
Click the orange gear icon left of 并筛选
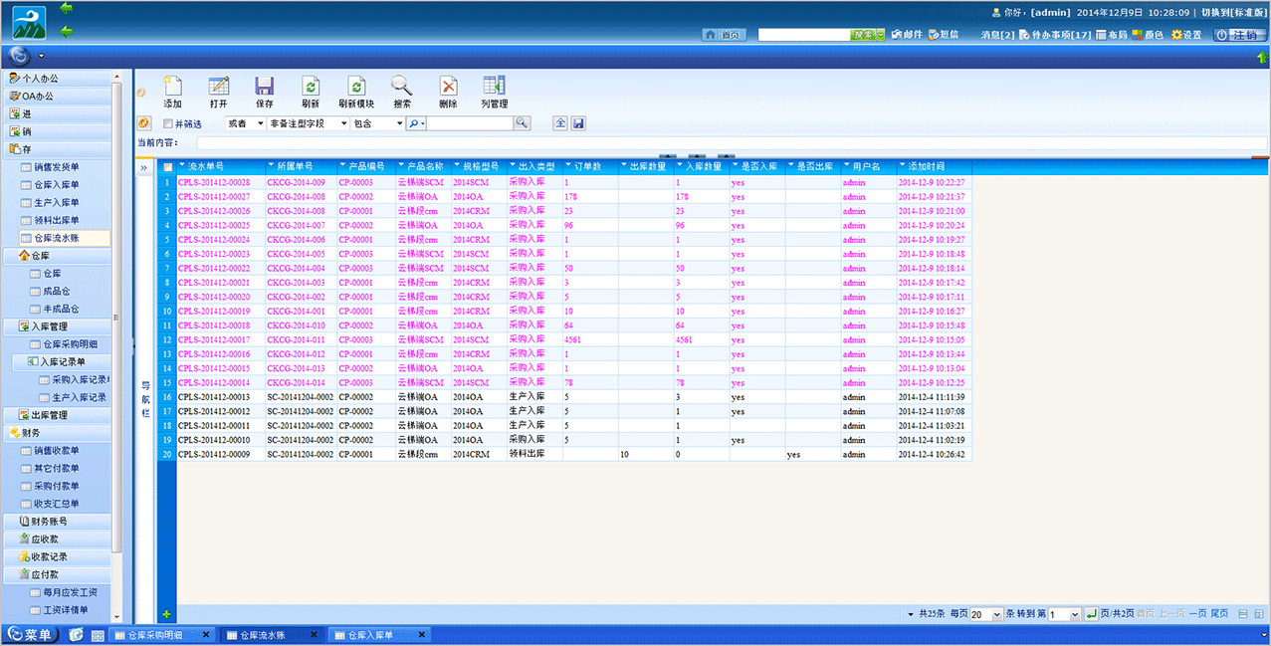pyautogui.click(x=143, y=123)
